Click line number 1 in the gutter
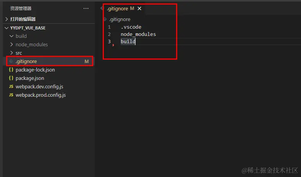Screen dimensions: 301x177 [x=109, y=27]
